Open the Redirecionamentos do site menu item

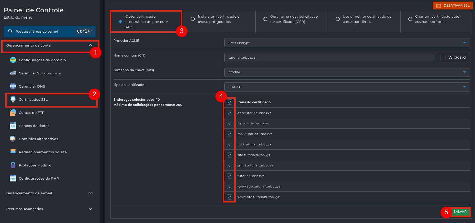pyautogui.click(x=43, y=152)
